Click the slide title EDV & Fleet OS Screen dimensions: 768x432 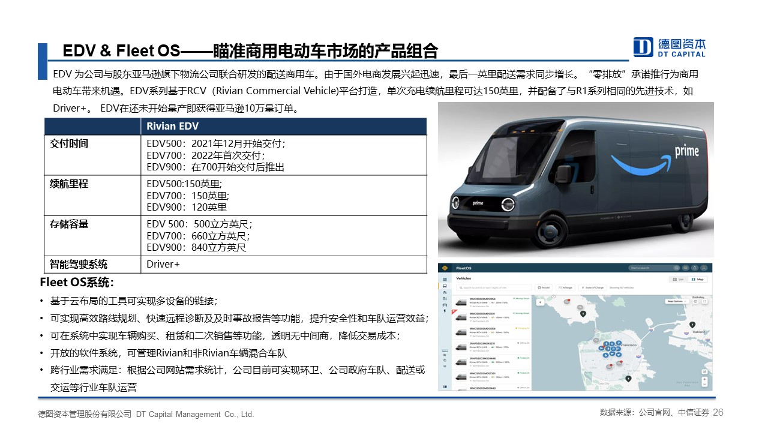[x=250, y=50]
